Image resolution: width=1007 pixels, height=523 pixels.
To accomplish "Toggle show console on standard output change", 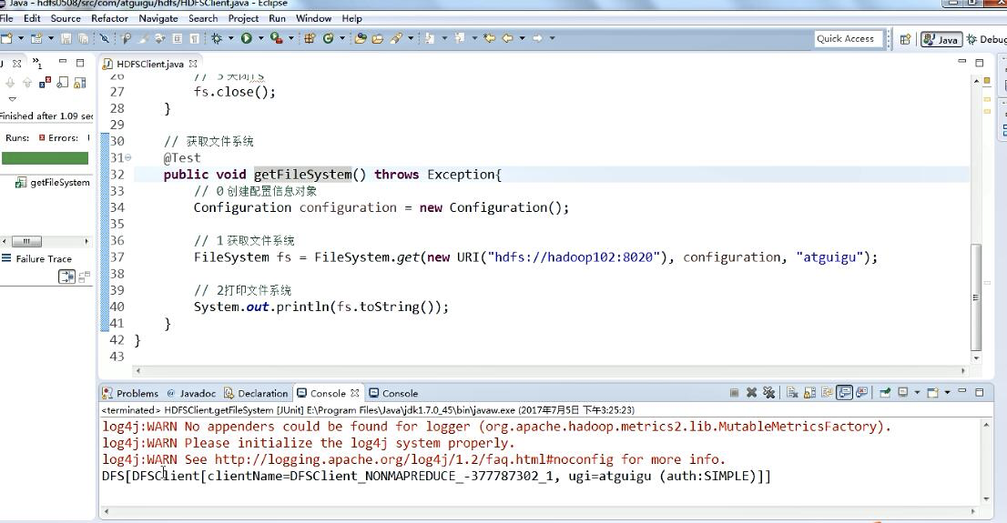I will click(845, 393).
